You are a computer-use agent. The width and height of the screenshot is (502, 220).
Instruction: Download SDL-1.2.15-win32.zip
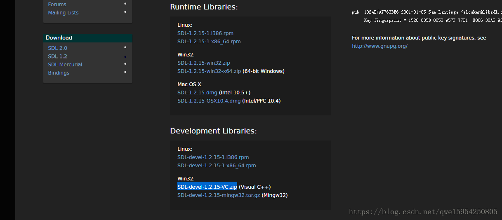click(204, 63)
